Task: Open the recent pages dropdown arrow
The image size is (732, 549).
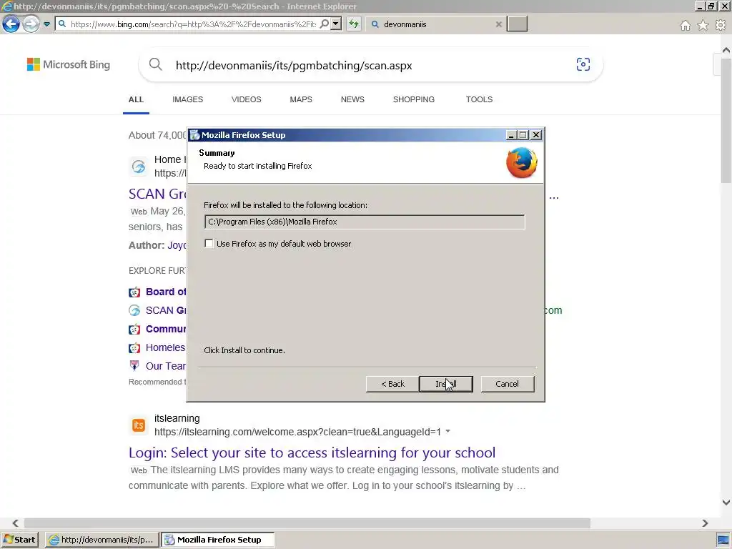Action: coord(46,24)
